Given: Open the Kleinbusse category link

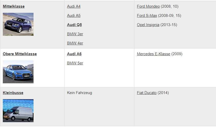Looking at the screenshot, I should tap(13, 93).
